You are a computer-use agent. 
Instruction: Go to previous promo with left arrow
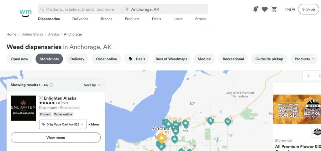pyautogui.click(x=308, y=76)
